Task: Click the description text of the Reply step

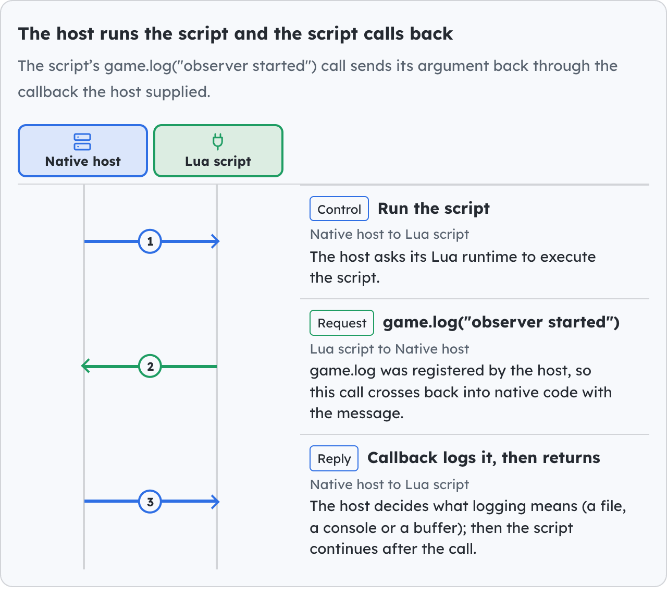Action: pos(468,527)
